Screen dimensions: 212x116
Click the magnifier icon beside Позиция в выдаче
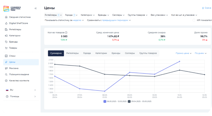(x=6, y=74)
